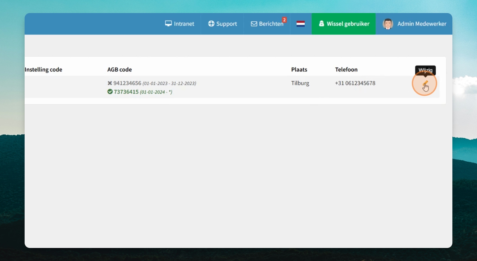Screen dimensions: 477x261
Task: Click the red notification badge showing 2
Action: (x=284, y=20)
